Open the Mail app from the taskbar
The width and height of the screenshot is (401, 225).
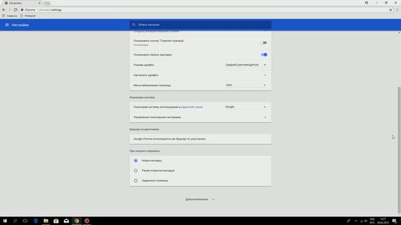(x=66, y=221)
